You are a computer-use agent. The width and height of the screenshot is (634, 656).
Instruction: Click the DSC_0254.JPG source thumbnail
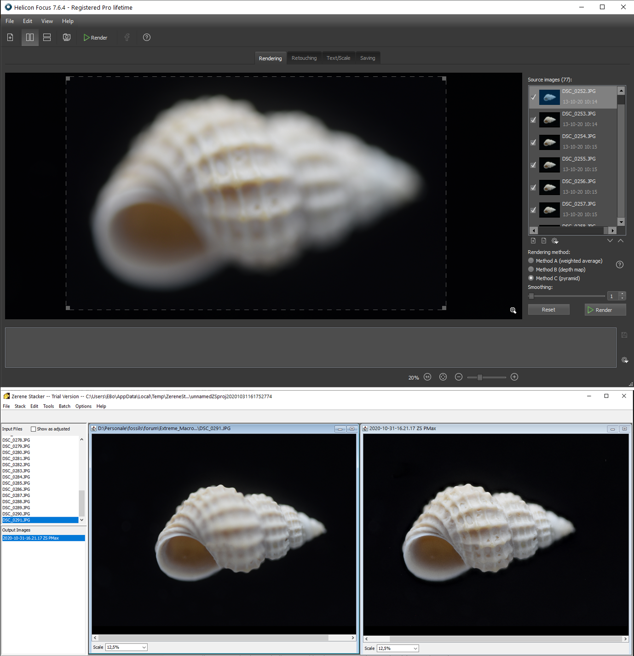click(549, 142)
